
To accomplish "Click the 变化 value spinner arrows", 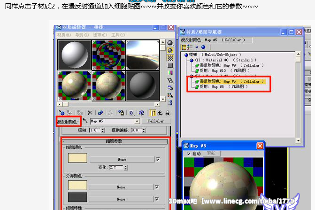I will (125, 167).
